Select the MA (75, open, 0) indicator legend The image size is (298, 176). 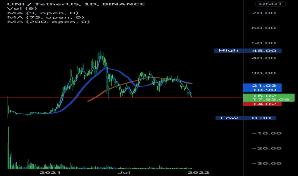pos(46,17)
